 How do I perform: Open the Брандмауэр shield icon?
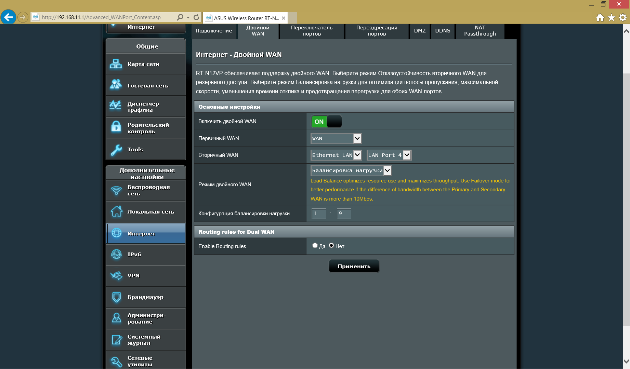[116, 297]
